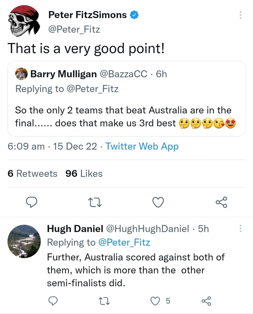Open the @HughHughDaniel username profile
The height and width of the screenshot is (314, 253).
[x=148, y=229]
